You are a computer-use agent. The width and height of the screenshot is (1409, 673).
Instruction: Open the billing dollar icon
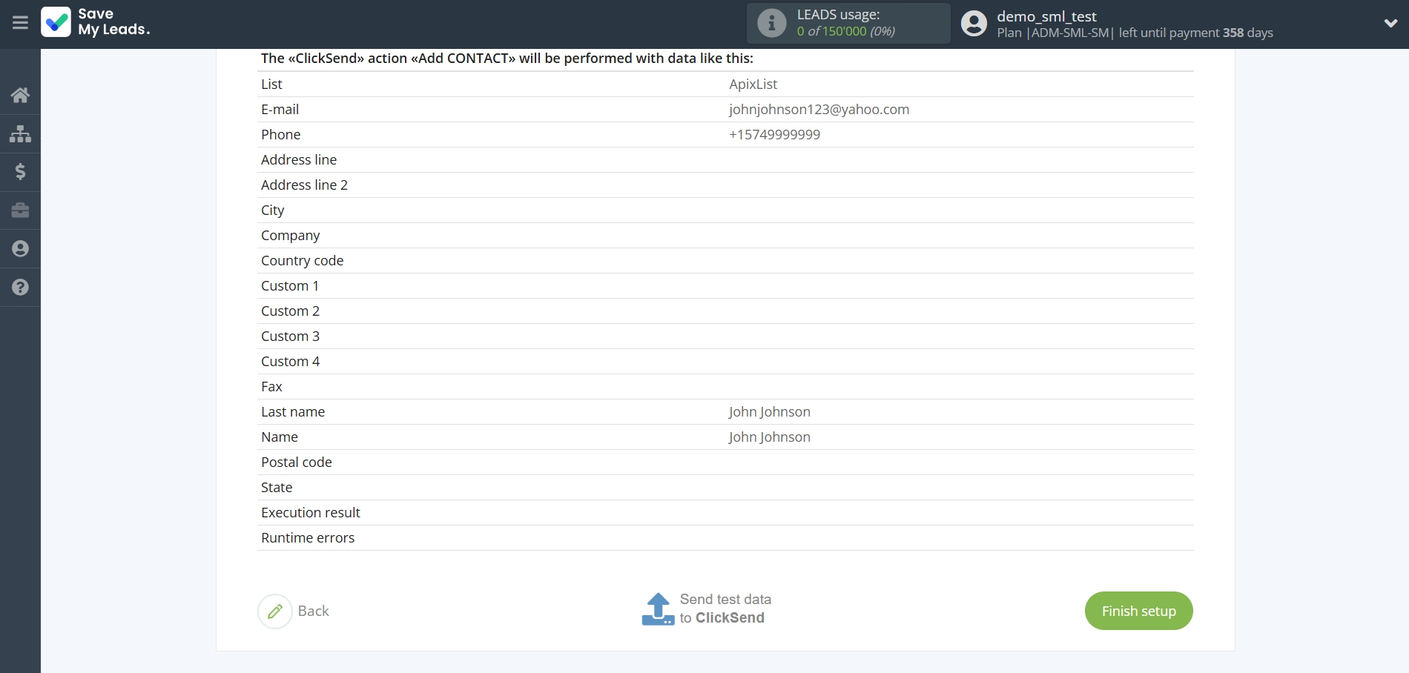click(x=20, y=172)
